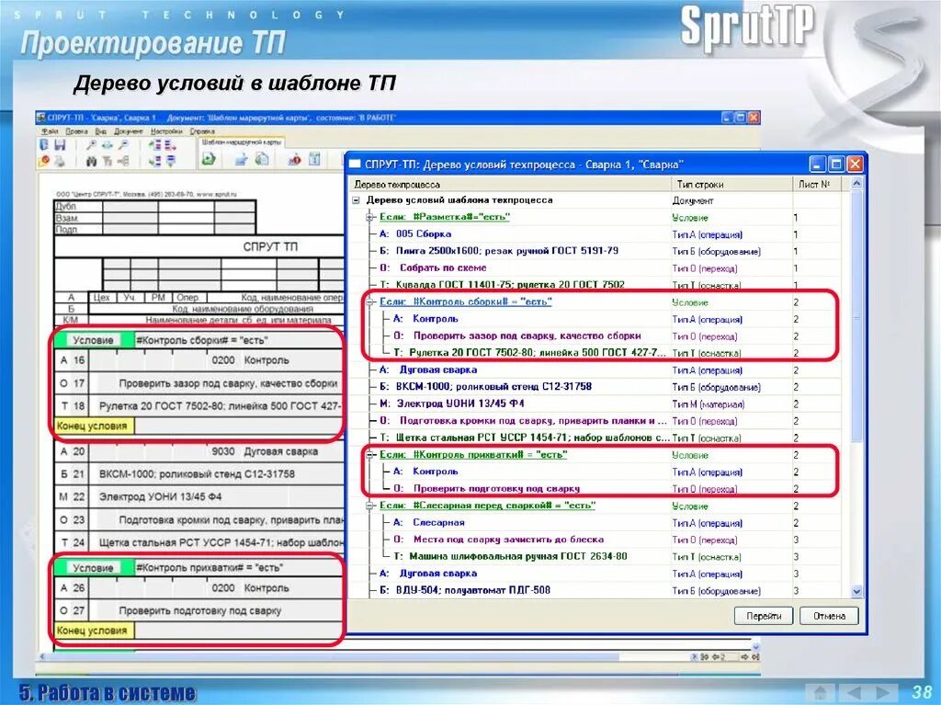Viewport: 941px width, 705px height.
Task: Go to the slide home button
Action: (820, 692)
